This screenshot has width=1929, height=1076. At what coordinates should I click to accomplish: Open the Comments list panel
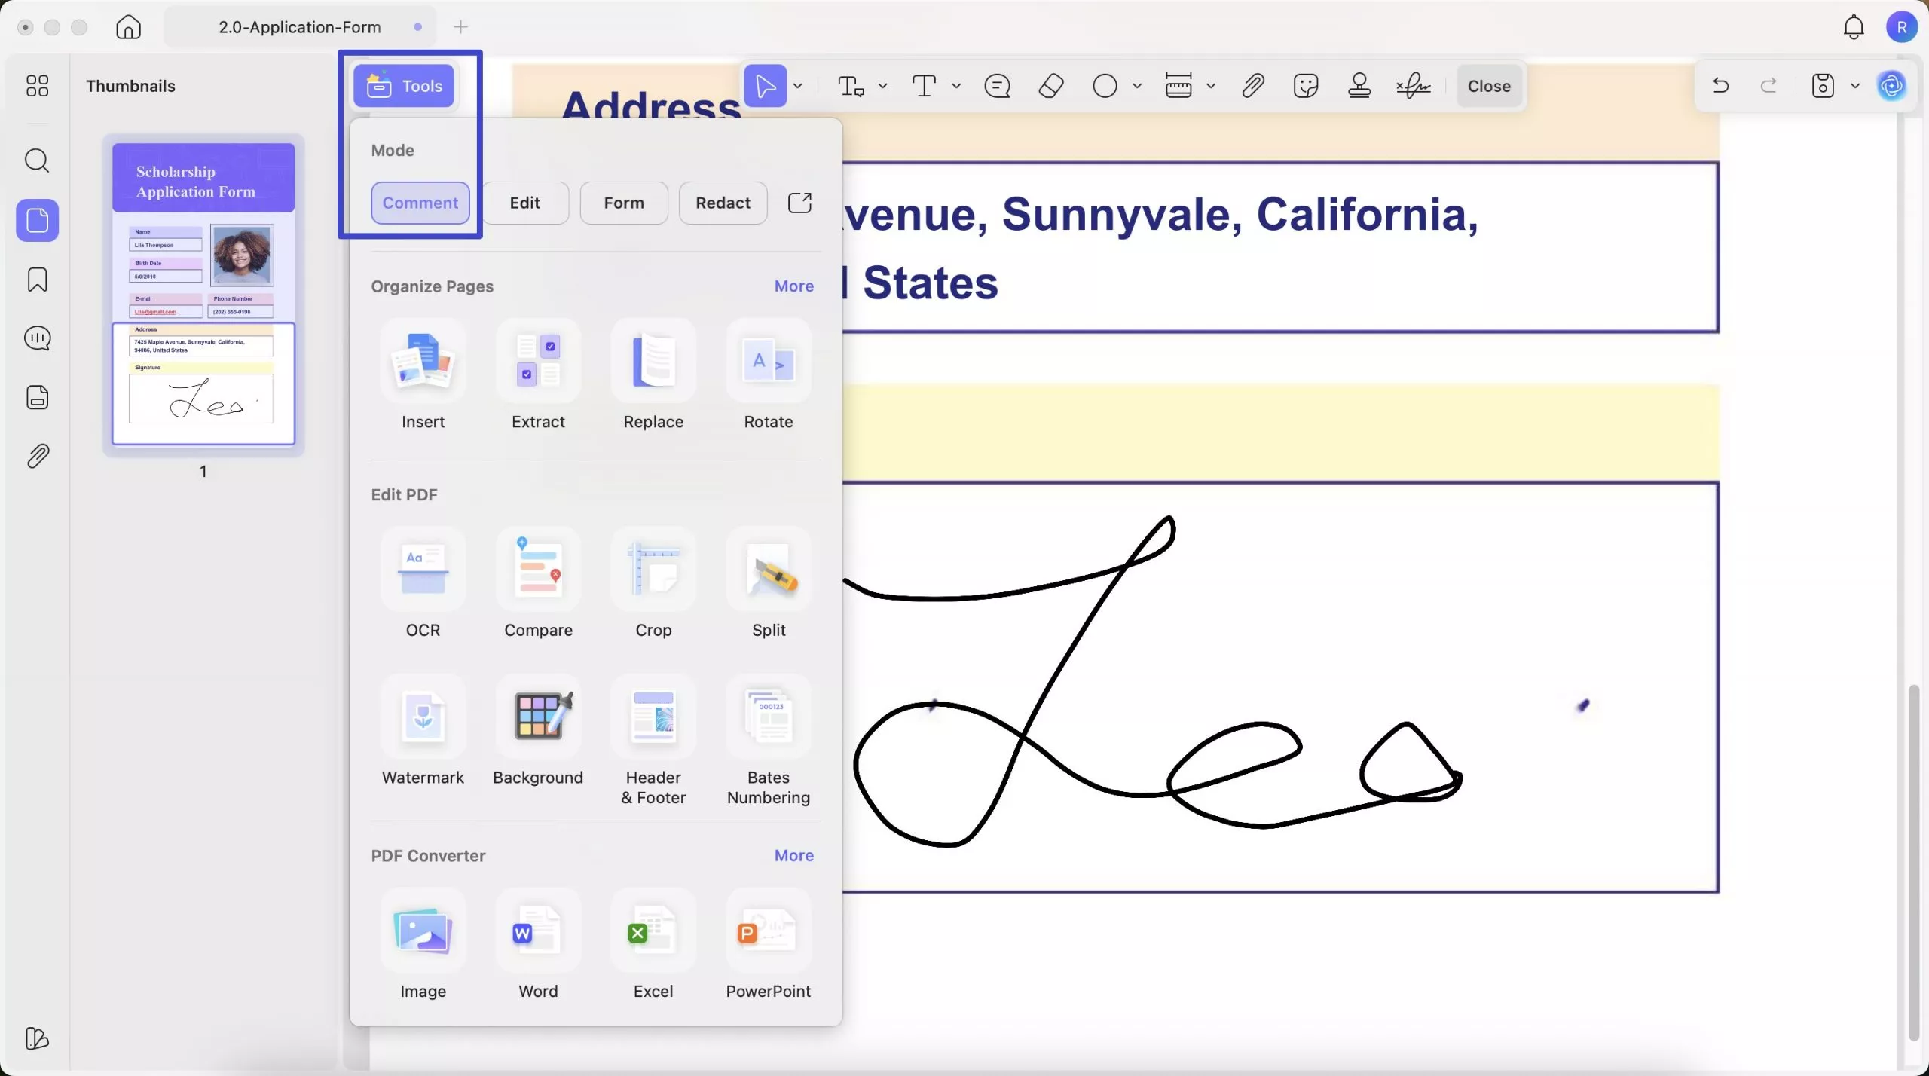point(37,338)
